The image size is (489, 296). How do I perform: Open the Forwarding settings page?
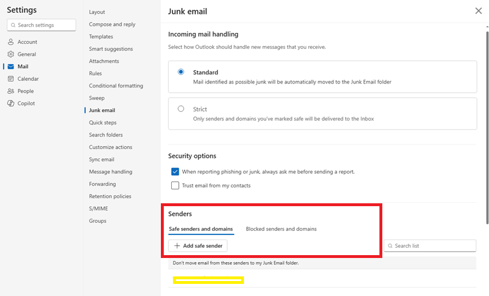click(x=102, y=184)
